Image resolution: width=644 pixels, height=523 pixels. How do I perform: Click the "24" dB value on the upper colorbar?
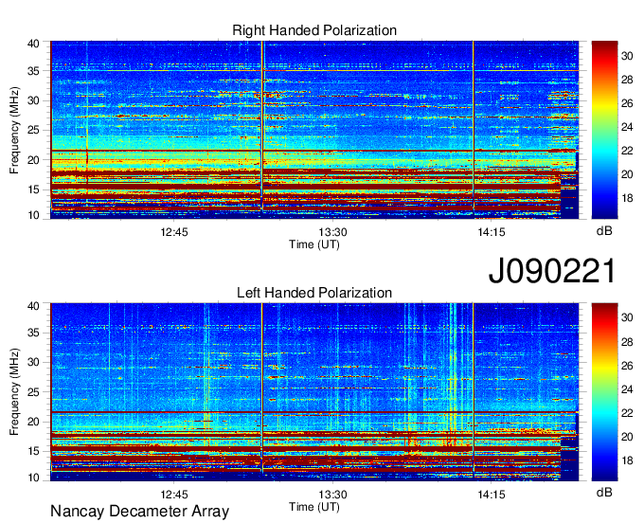627,127
